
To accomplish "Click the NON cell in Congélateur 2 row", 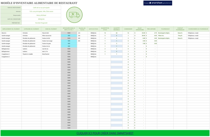I will click(x=69, y=57).
